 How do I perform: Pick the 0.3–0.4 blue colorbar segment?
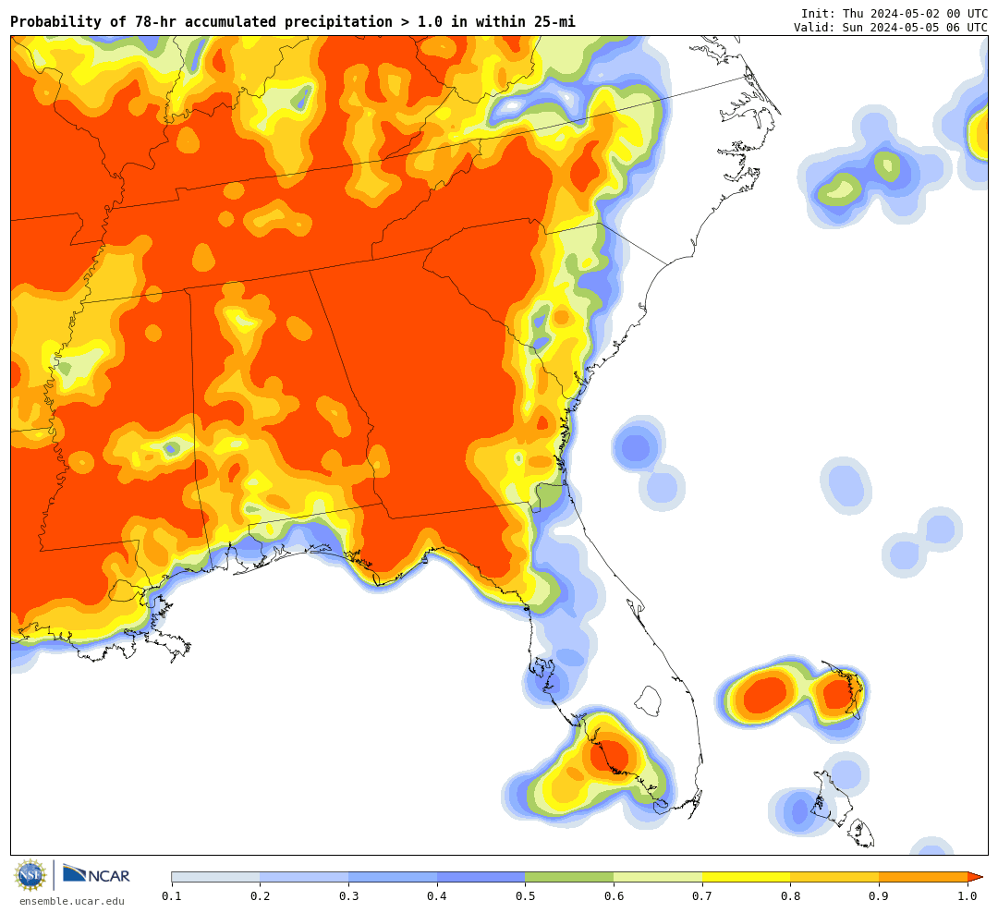tap(392, 877)
